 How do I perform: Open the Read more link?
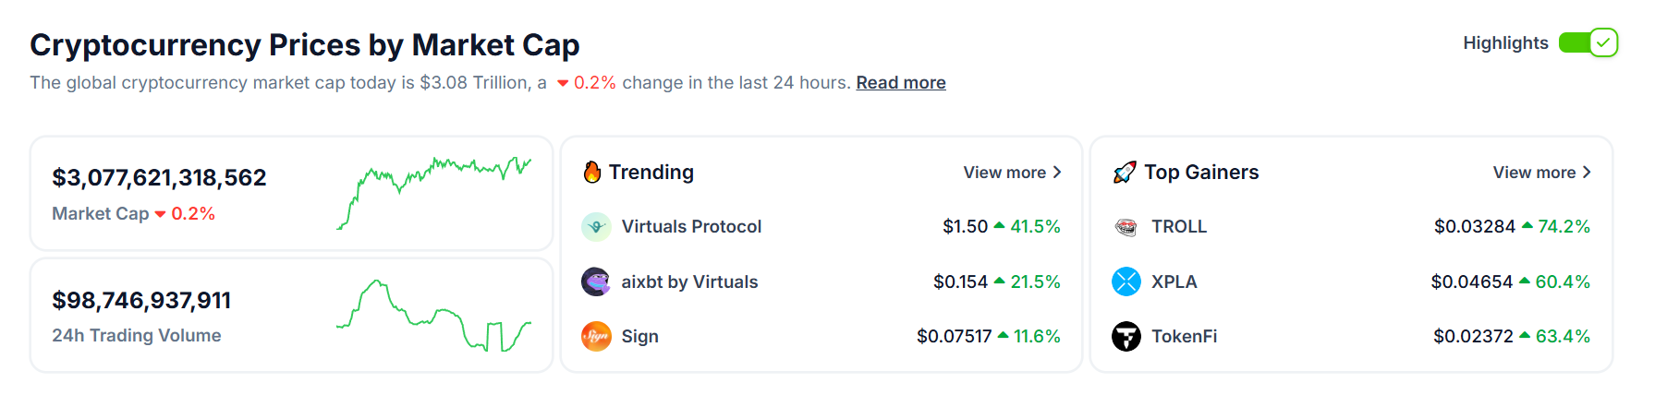[x=901, y=83]
